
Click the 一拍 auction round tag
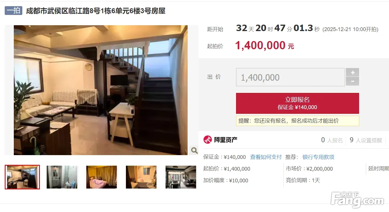click(14, 11)
